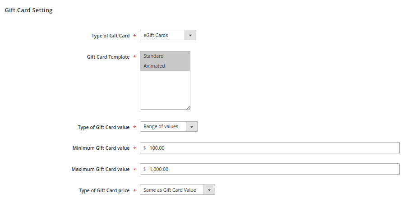Click the Minimum Gift Card value label
406x203 pixels.
click(101, 148)
